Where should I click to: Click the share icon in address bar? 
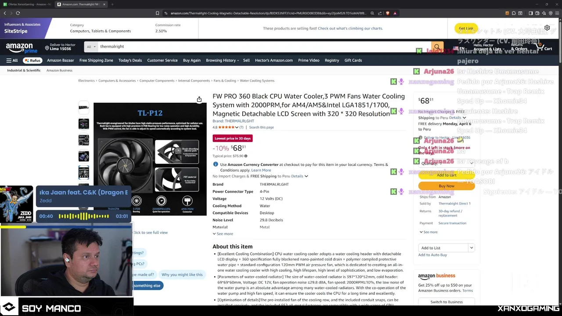pyautogui.click(x=380, y=13)
